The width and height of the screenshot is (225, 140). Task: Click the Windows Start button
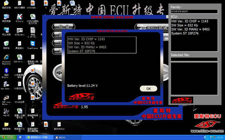tap(8, 137)
